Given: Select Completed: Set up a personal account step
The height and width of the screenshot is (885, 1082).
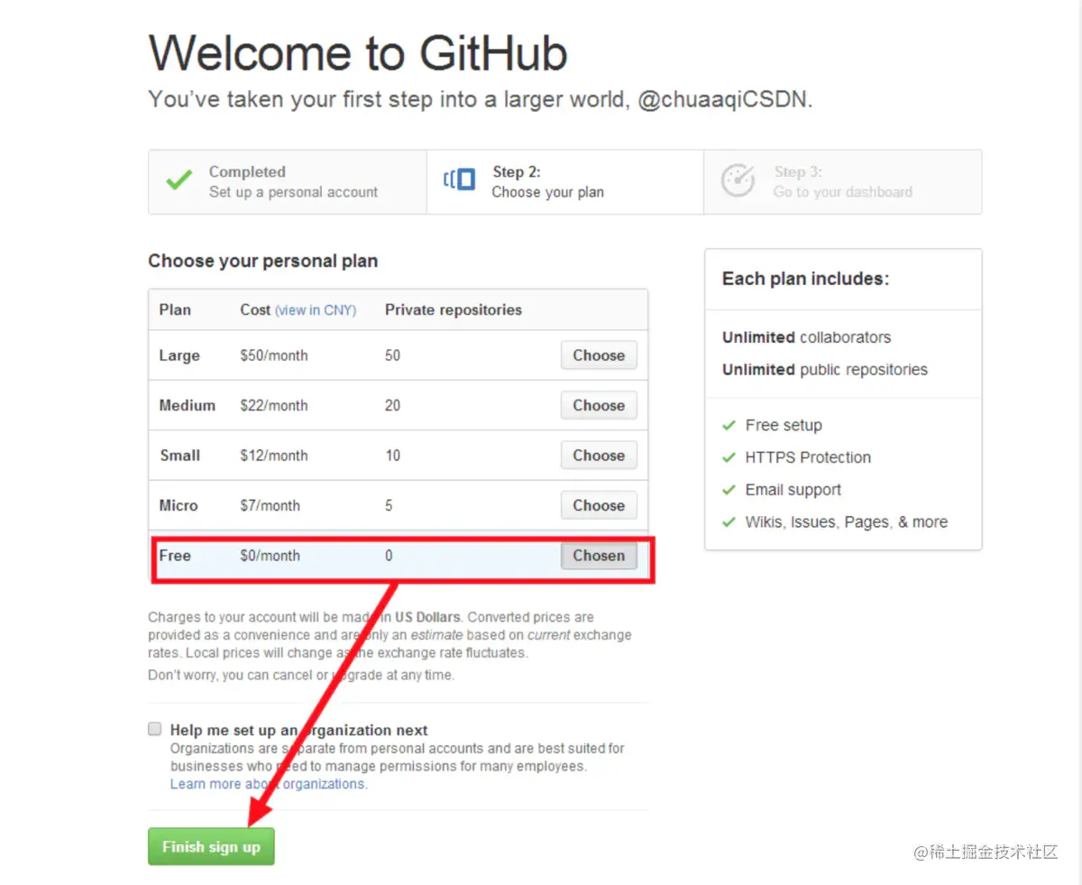Looking at the screenshot, I should [288, 181].
